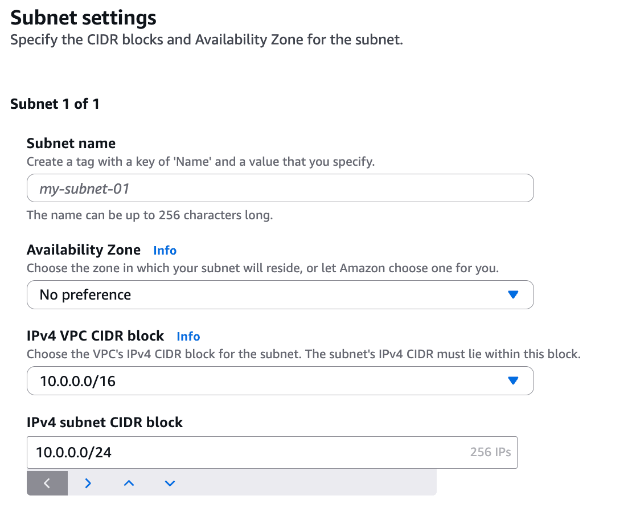The width and height of the screenshot is (632, 516).
Task: Click the blue arrow in the Availability Zone selector
Action: (x=513, y=294)
